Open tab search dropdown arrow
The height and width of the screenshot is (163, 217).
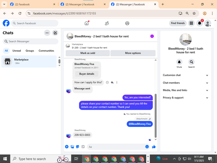pyautogui.click(x=4, y=4)
